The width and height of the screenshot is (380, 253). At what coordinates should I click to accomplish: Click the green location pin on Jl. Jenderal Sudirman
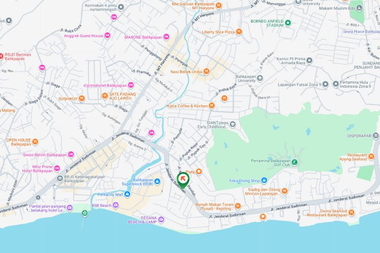coord(183,180)
